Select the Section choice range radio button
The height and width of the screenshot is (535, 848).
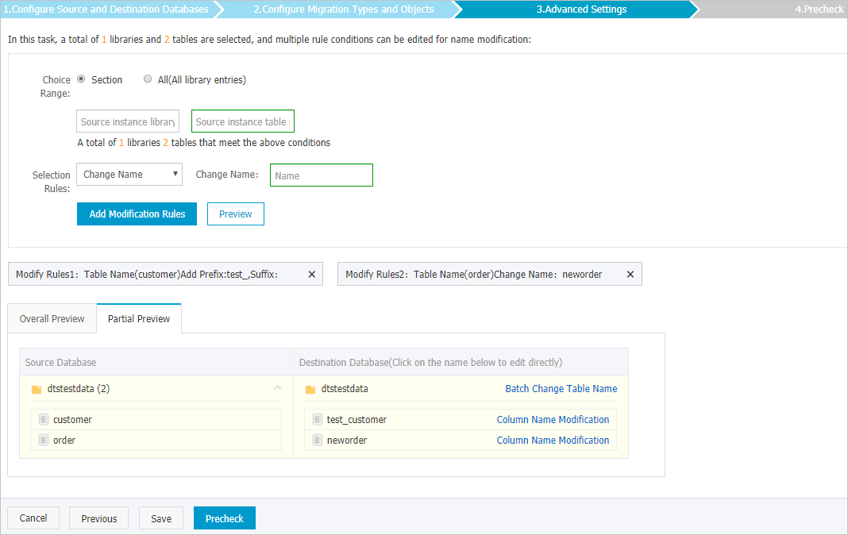pyautogui.click(x=80, y=79)
